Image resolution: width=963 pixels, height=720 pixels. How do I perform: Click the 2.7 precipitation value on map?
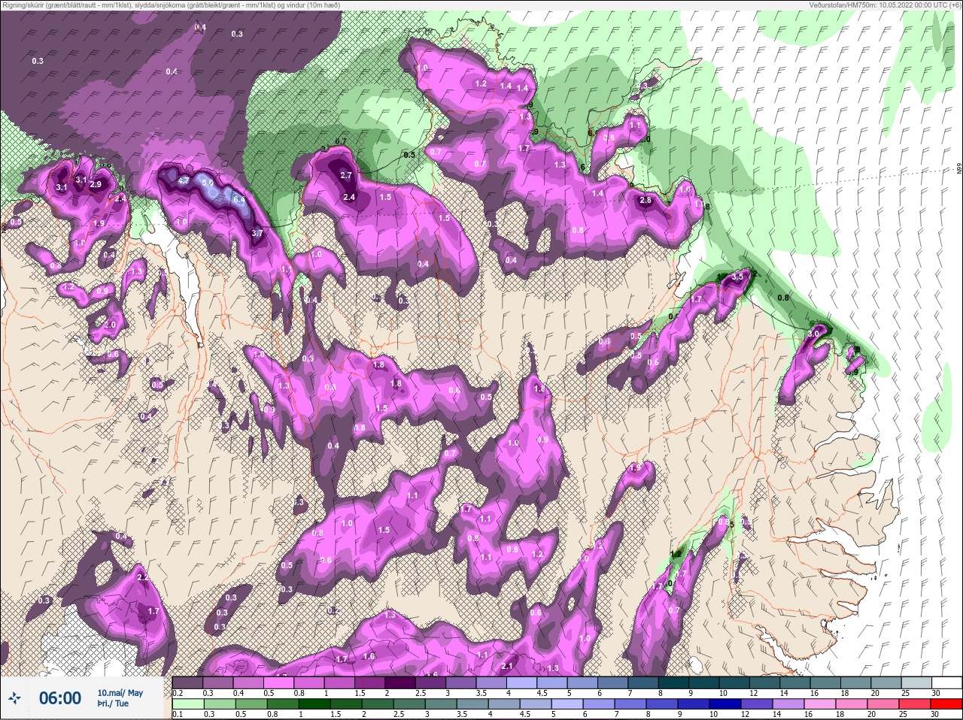point(347,175)
